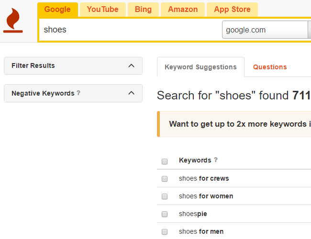Check the box for shoes for men

pos(165,232)
